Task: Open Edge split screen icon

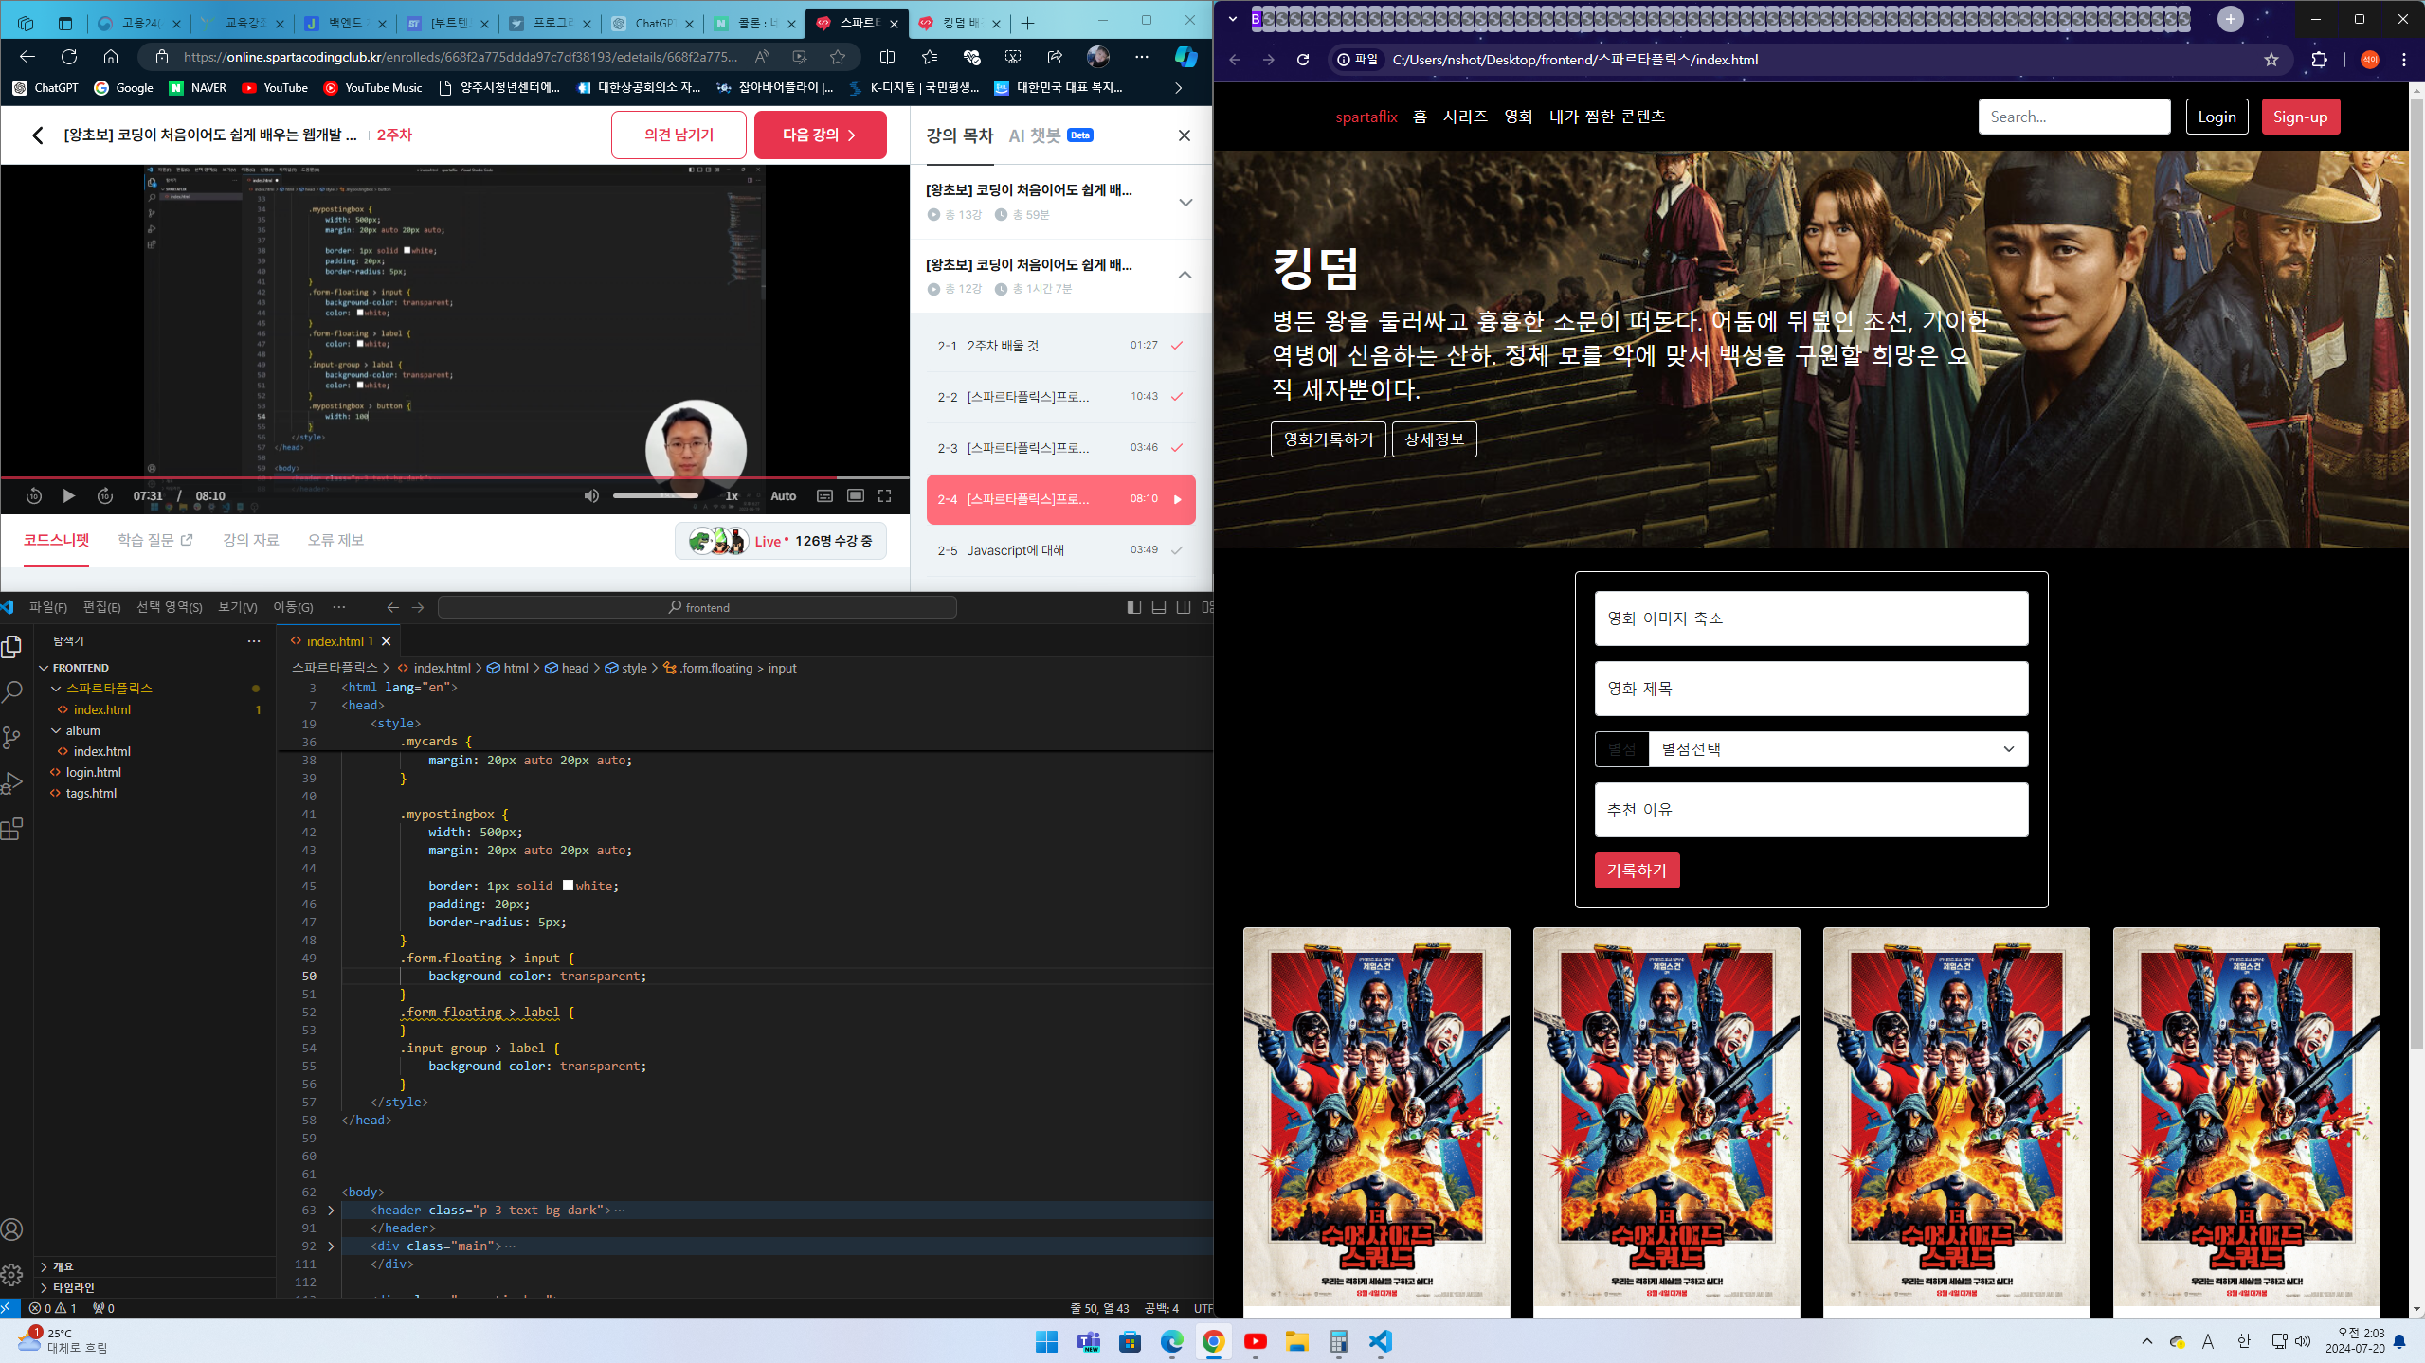Action: click(887, 57)
